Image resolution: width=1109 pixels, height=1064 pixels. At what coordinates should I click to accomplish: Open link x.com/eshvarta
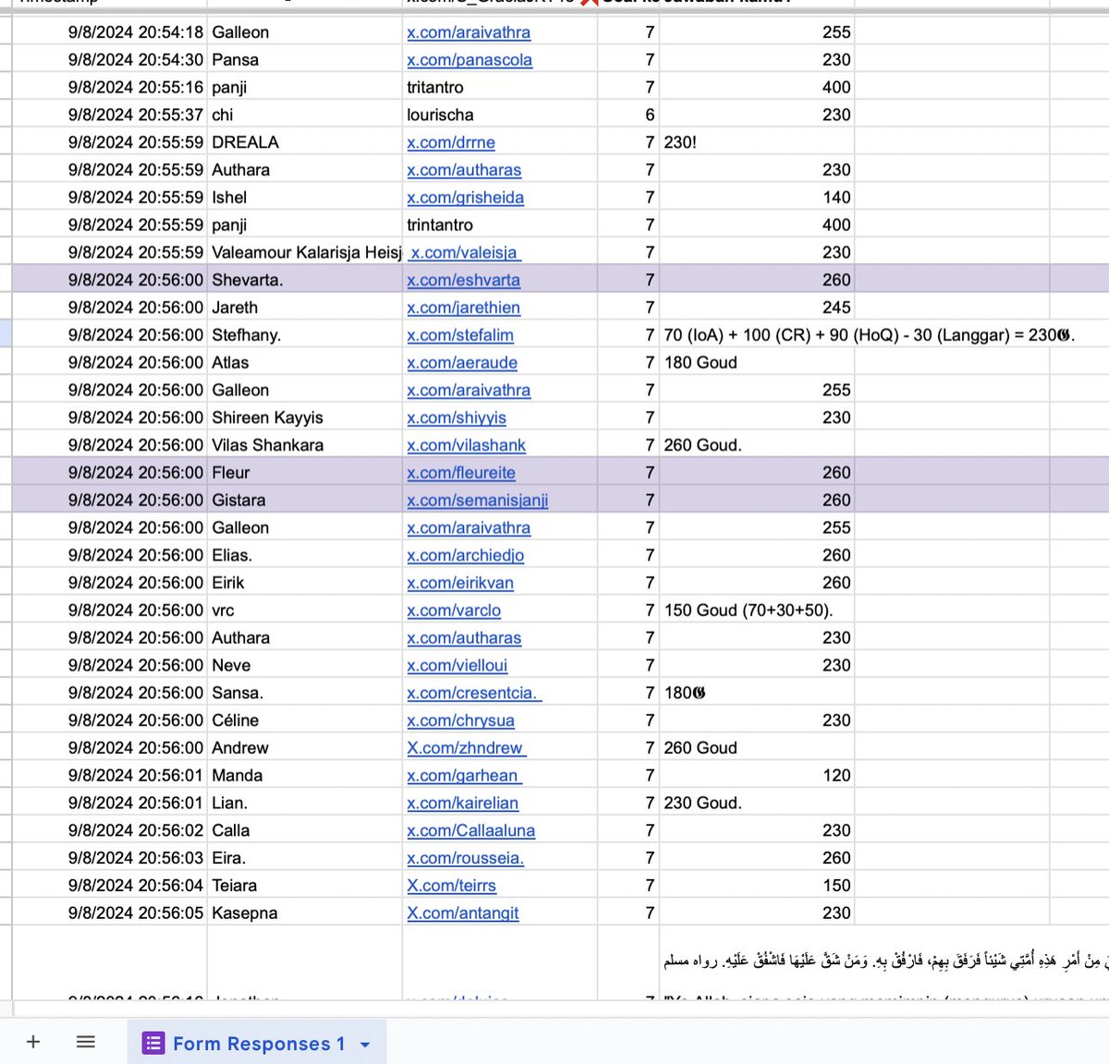463,280
